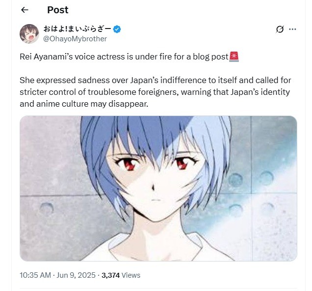Click the words 'blog post' before siren

(210, 57)
